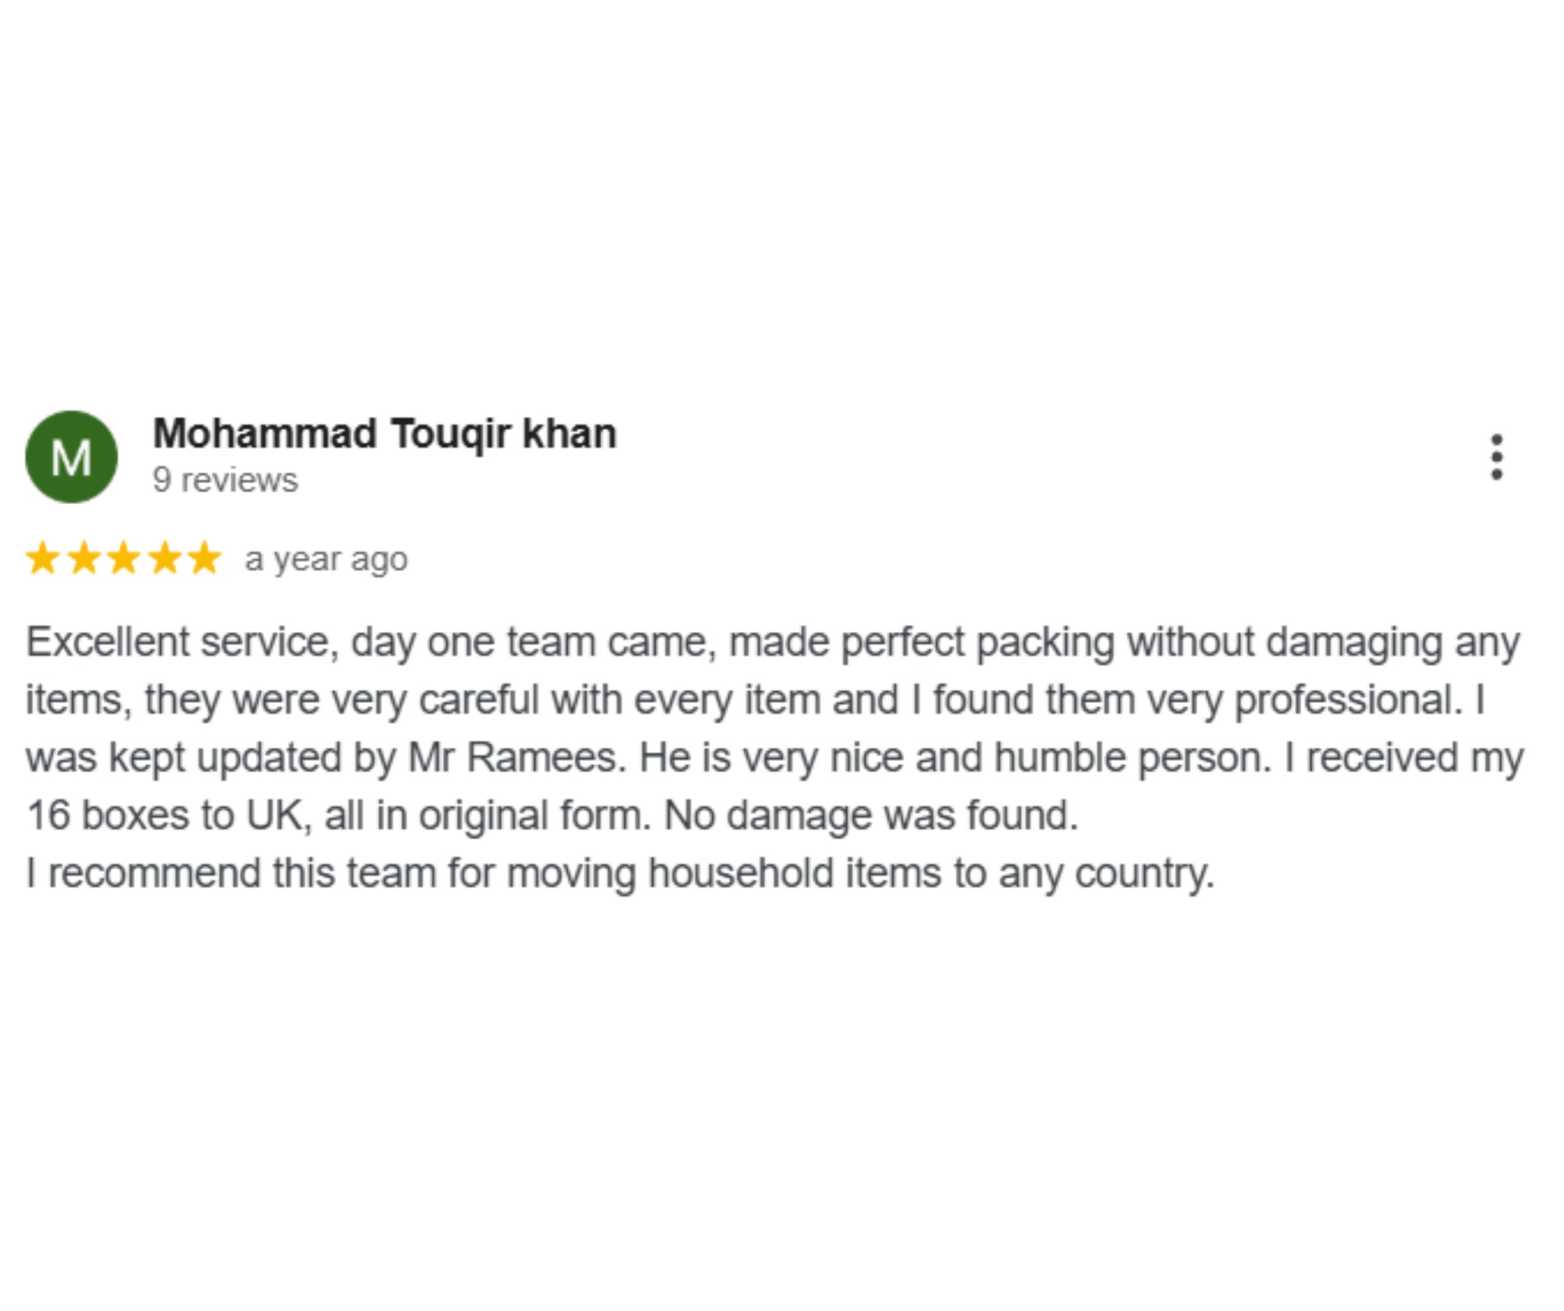1564x1311 pixels.
Task: Open Mohammad Touqir khan's profile name
Action: coord(384,434)
